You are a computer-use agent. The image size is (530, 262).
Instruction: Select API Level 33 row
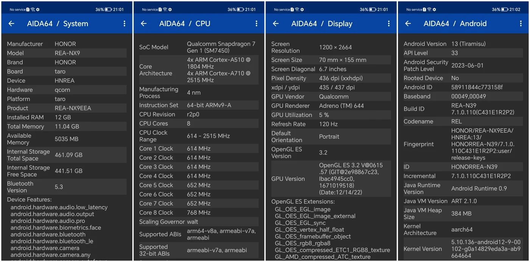pos(463,53)
